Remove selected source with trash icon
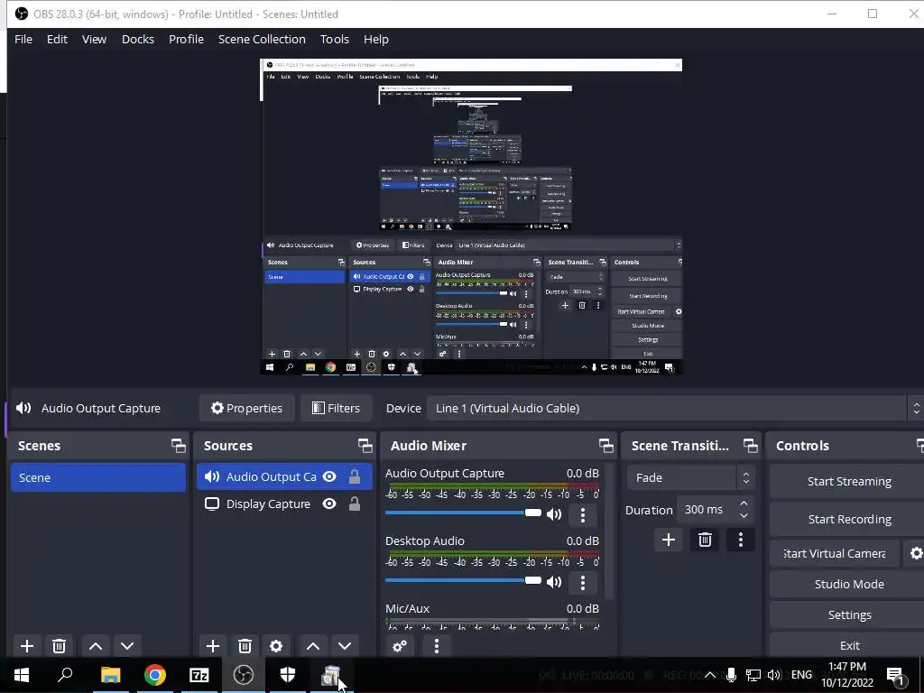The height and width of the screenshot is (693, 924). point(245,646)
